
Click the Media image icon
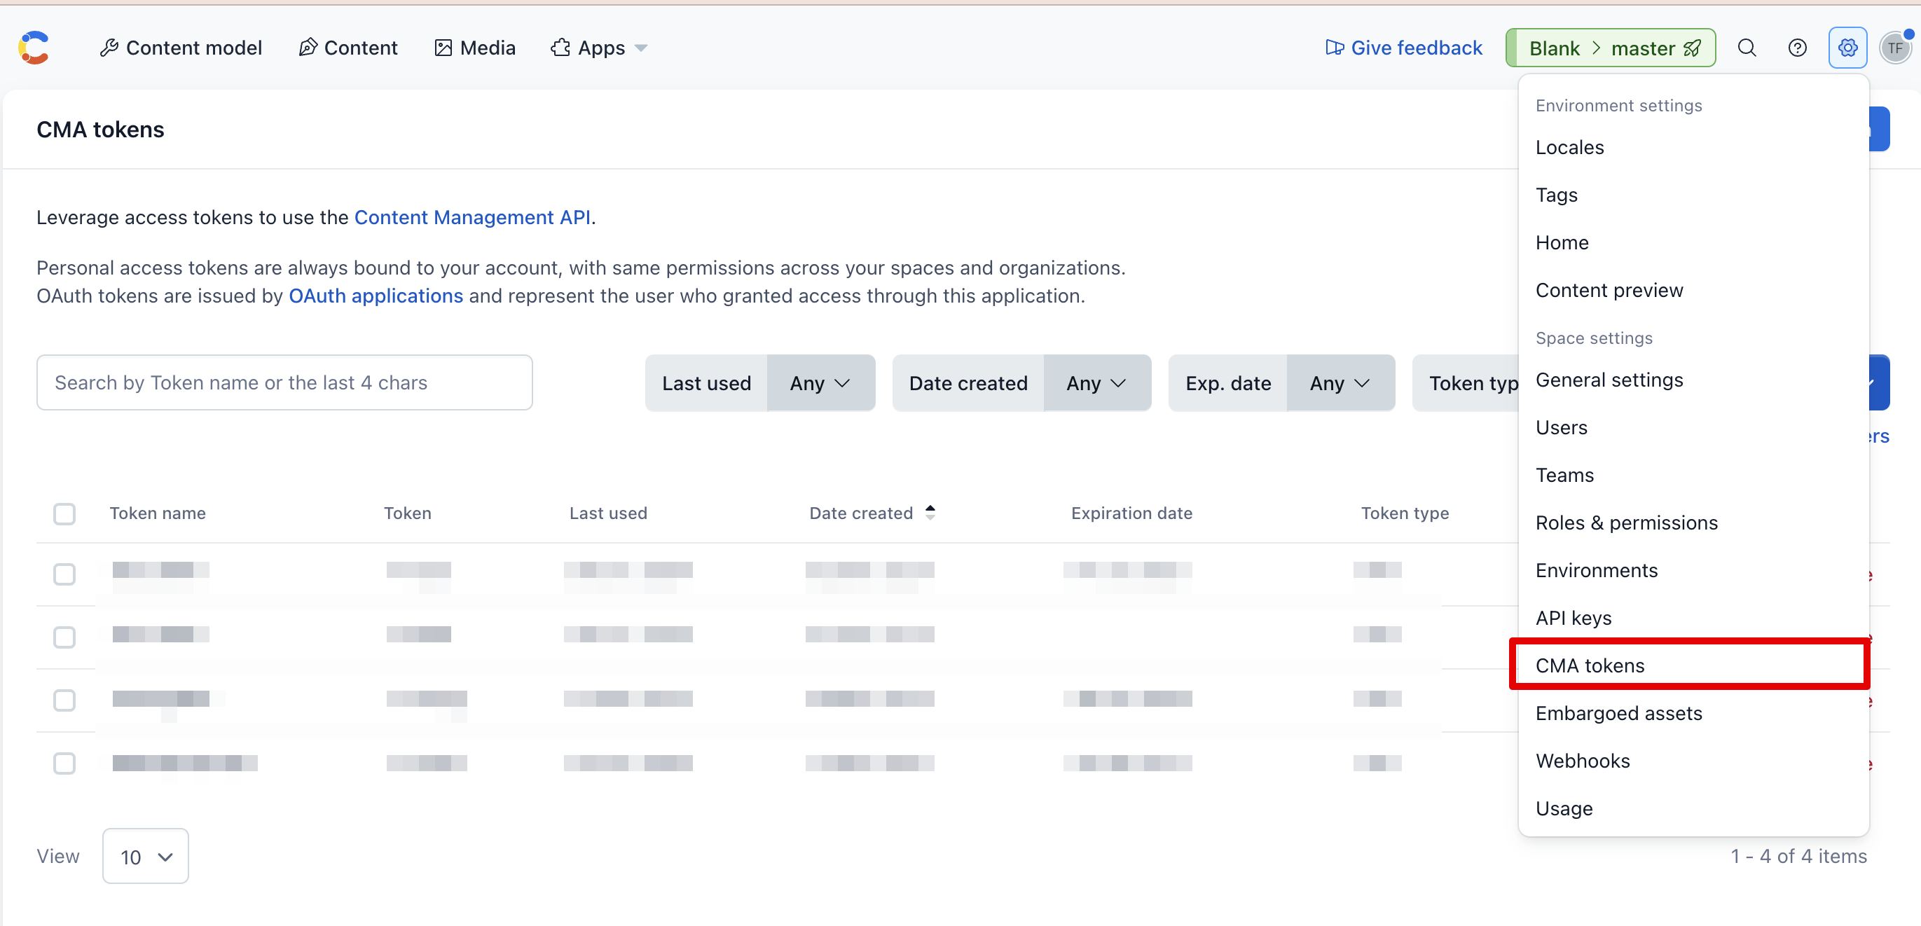443,48
